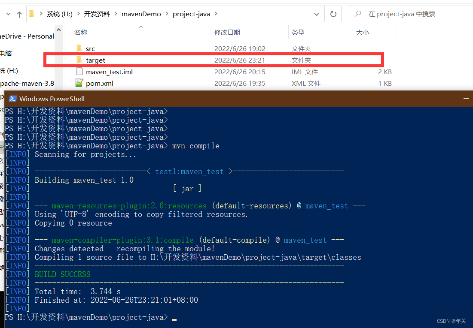Click navigation pane scrollbar up arrow
The image size is (473, 328).
(x=58, y=30)
